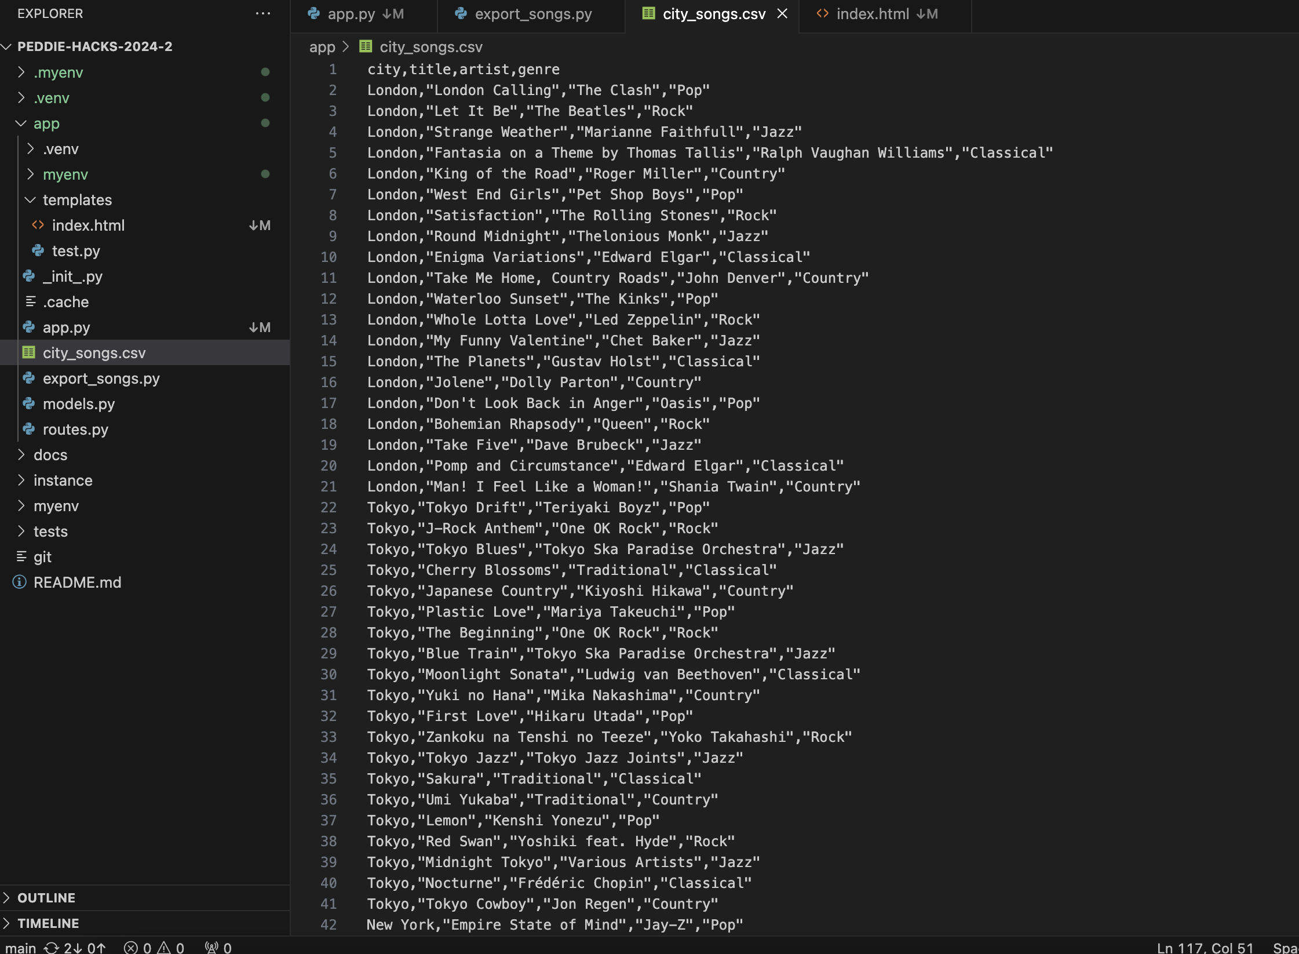Open the git file in explorer
The image size is (1299, 954).
pyautogui.click(x=42, y=557)
